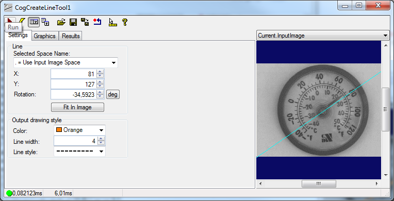
Task: Click the Y value field showing 127
Action: tap(74, 84)
